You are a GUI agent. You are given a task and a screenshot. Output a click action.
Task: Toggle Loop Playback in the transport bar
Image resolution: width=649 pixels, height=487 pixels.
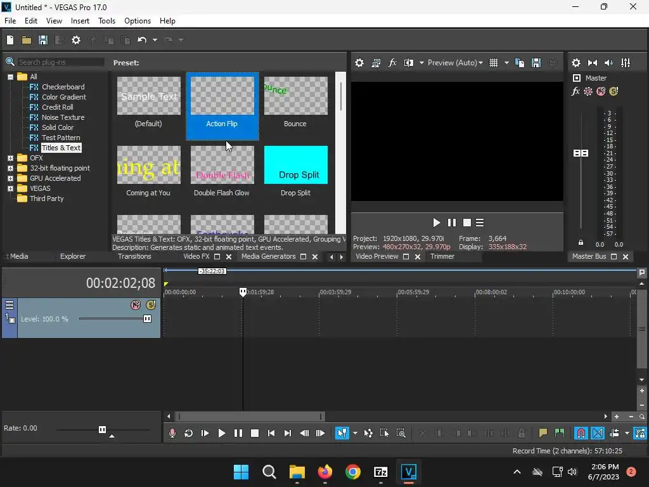188,433
